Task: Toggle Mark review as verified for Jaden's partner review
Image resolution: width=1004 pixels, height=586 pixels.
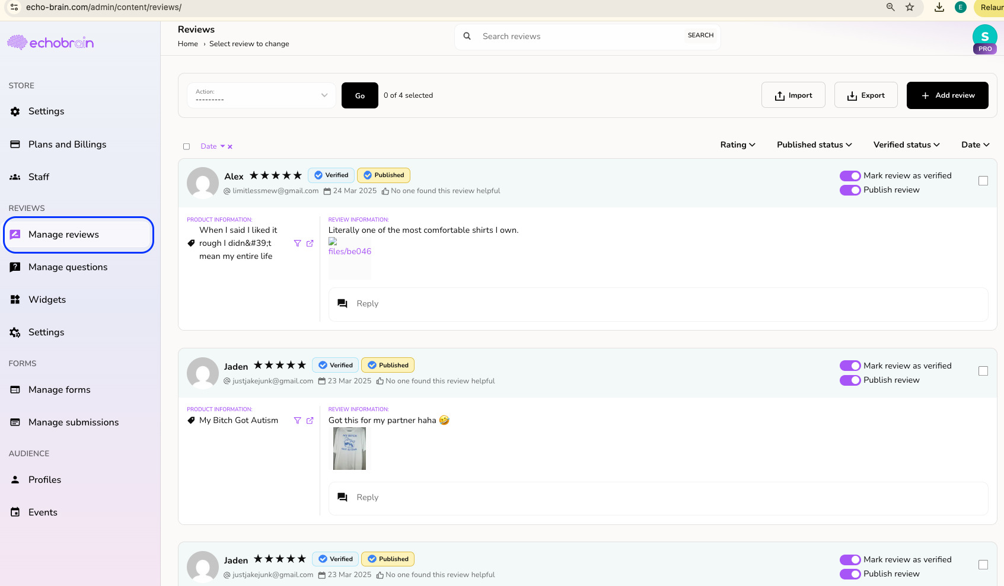Action: point(850,366)
